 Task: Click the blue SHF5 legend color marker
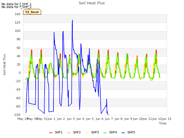click(123, 133)
